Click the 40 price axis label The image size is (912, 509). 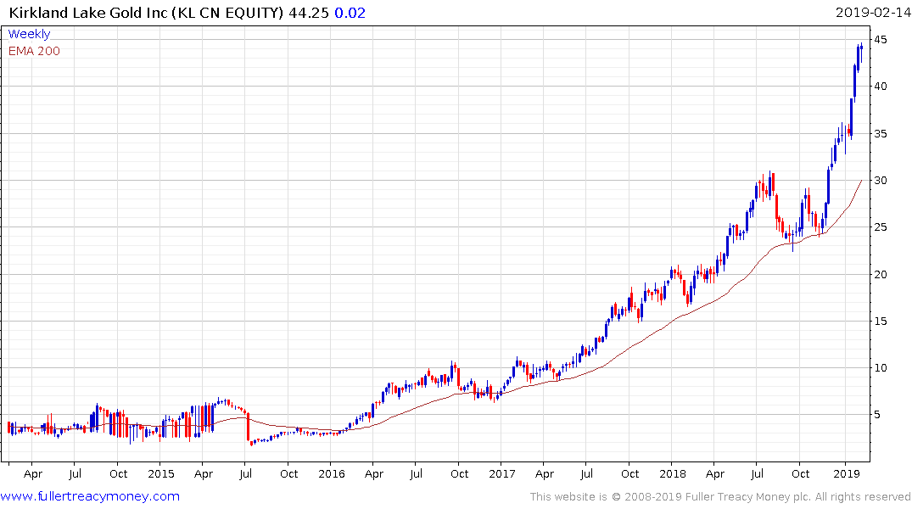click(x=881, y=86)
